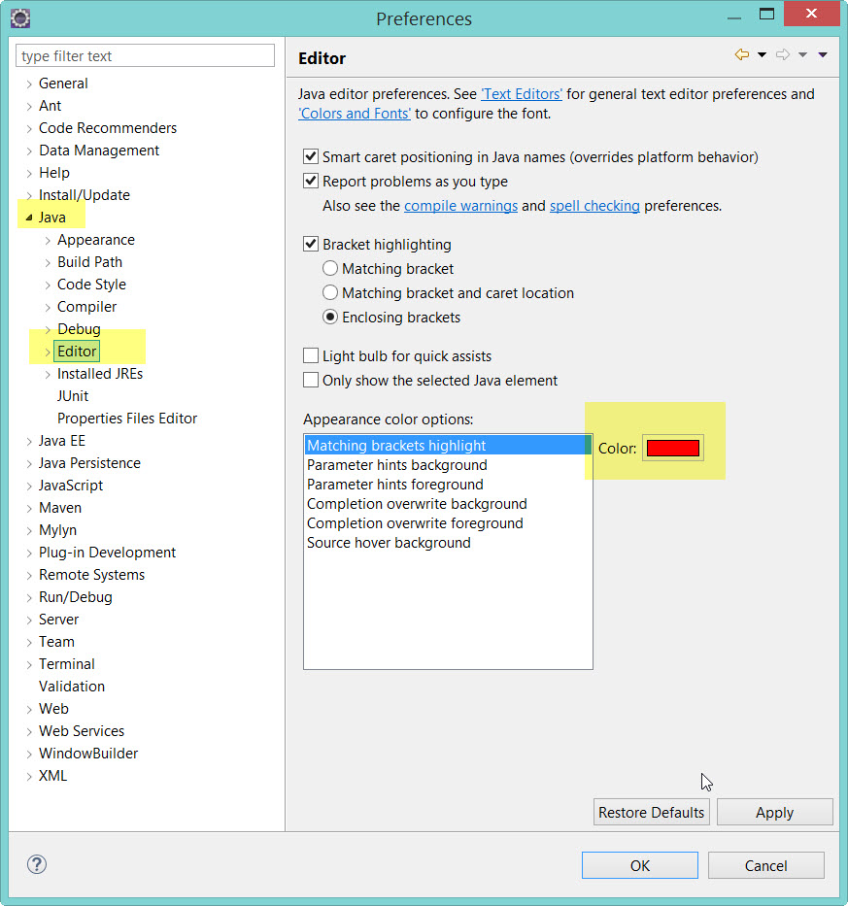Open the Appearance preference page

click(96, 240)
